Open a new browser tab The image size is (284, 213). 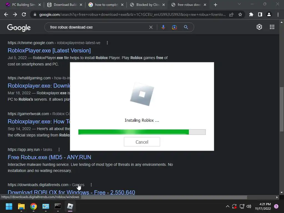[215, 5]
